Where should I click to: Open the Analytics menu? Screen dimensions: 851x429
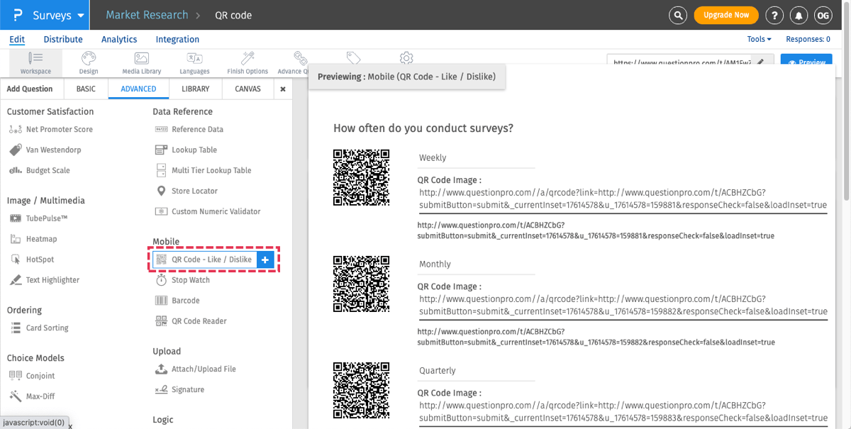119,40
